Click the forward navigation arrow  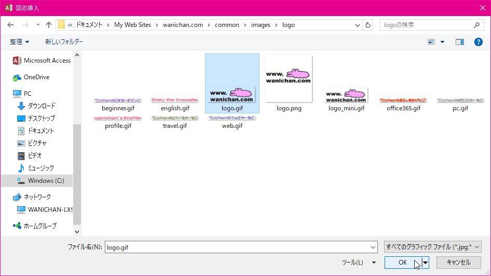pyautogui.click(x=25, y=25)
